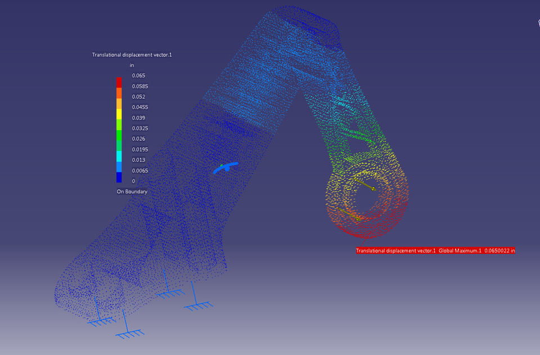This screenshot has height=355, width=540.
Task: Click the 0.013 legend value label
Action: [x=138, y=160]
